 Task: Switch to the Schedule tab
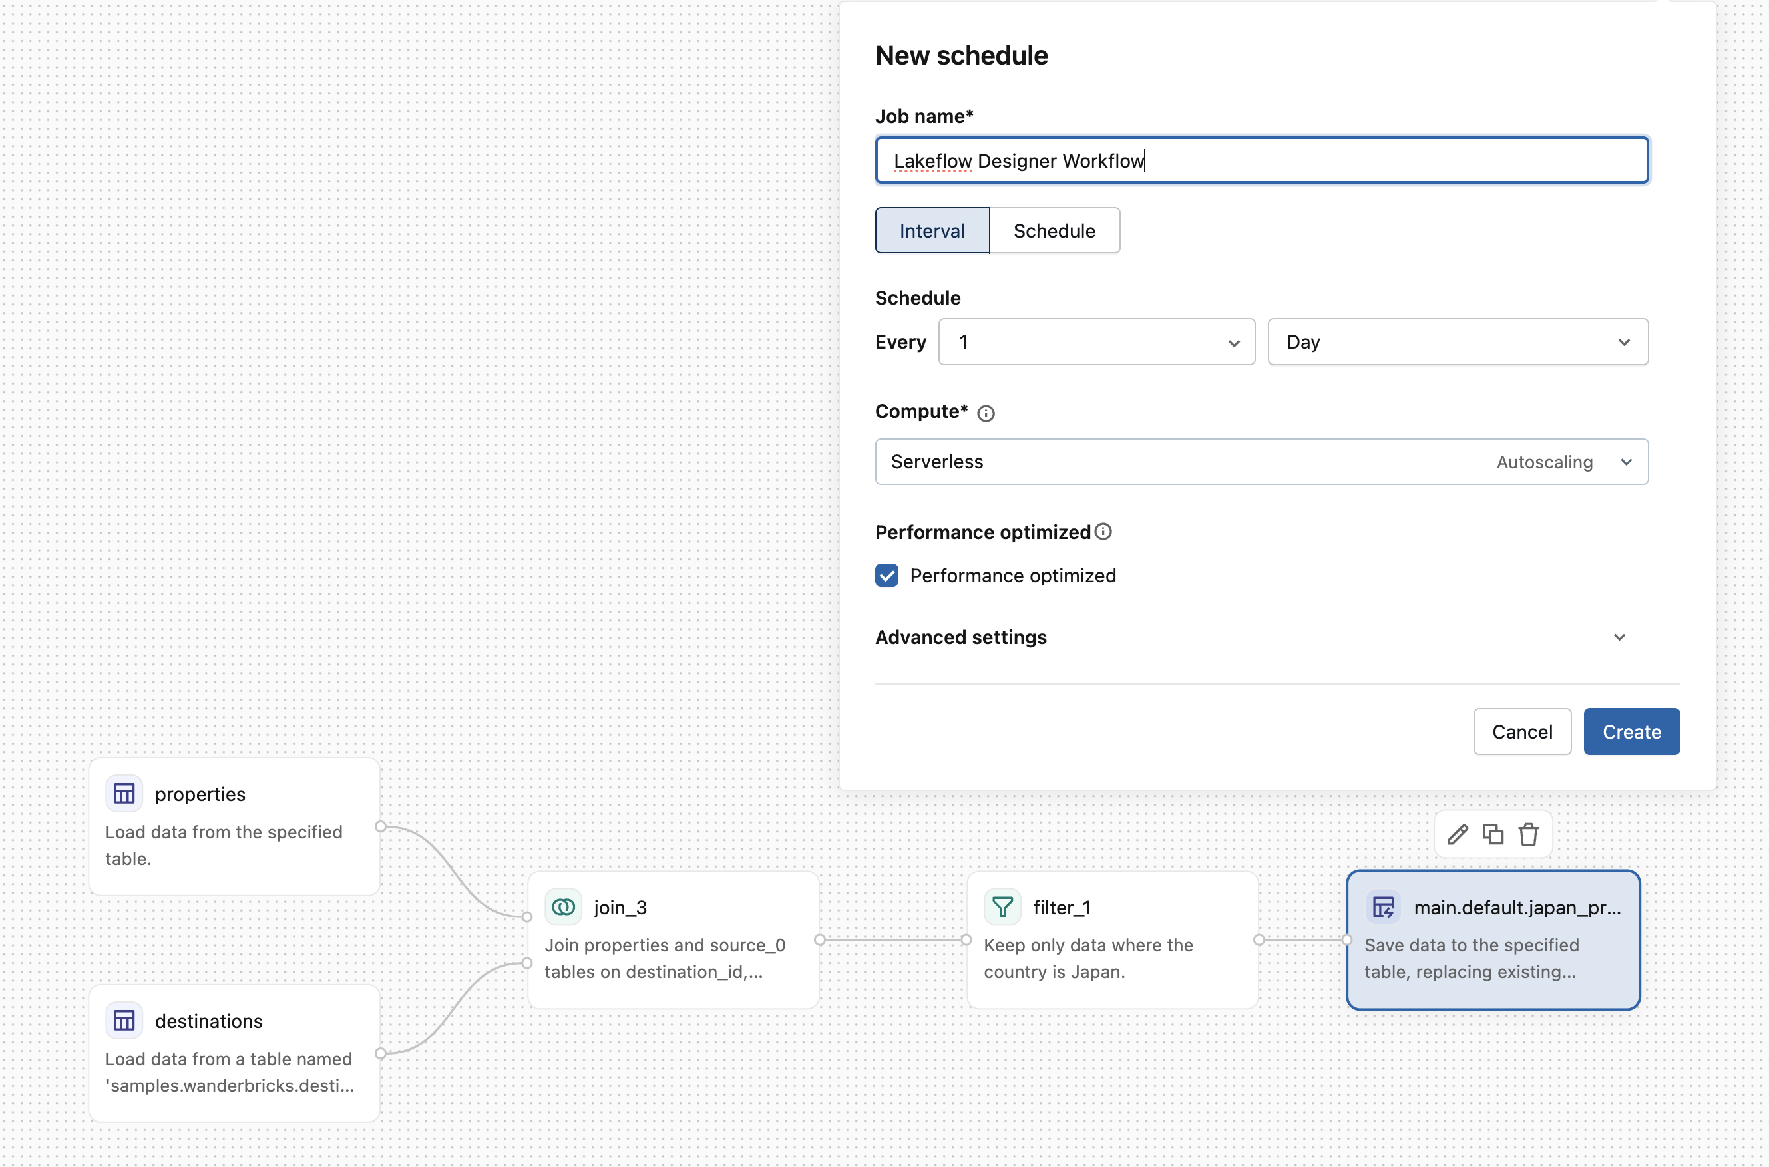pyautogui.click(x=1054, y=231)
